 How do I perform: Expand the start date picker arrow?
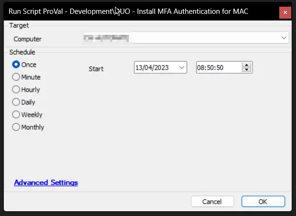coord(181,68)
